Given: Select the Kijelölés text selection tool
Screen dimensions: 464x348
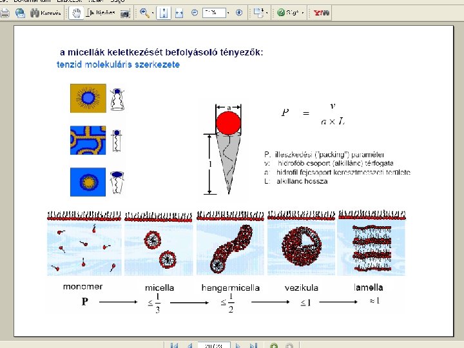Looking at the screenshot, I should 101,13.
